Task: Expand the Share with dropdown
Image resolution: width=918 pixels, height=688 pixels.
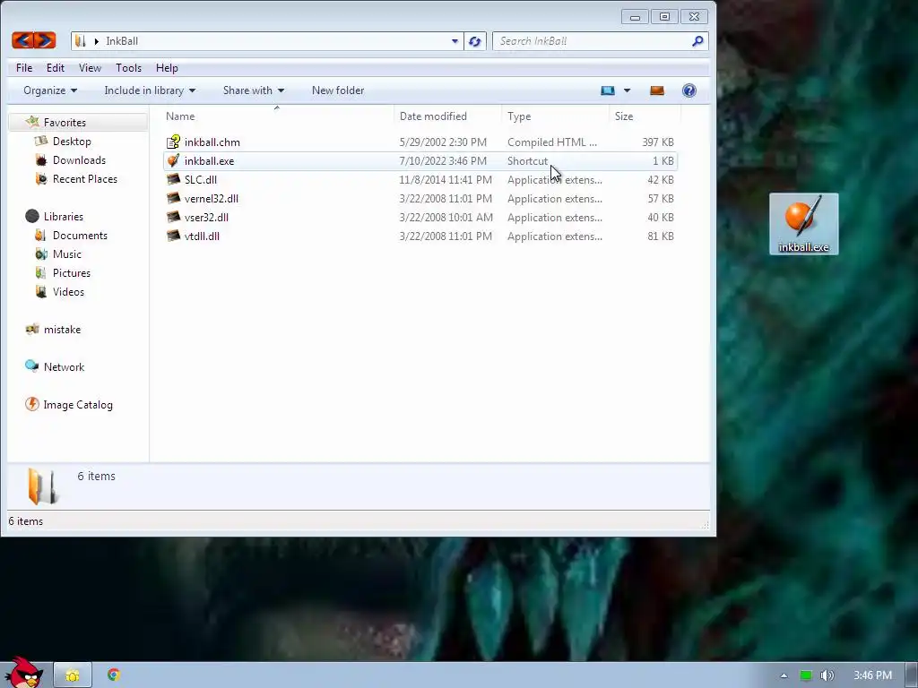Action: click(x=254, y=90)
